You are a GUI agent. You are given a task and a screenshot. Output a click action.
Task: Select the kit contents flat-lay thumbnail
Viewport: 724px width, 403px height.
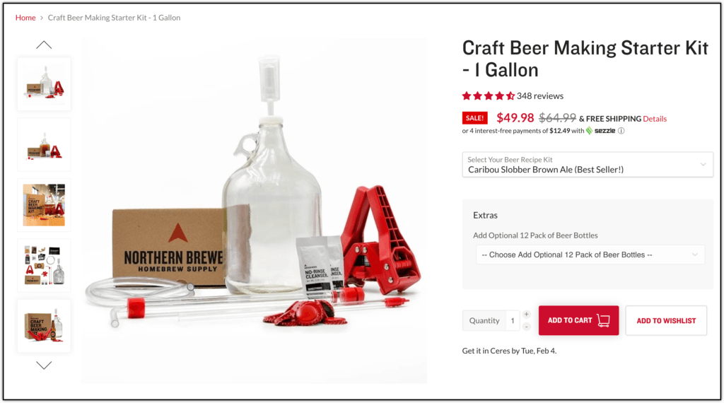tap(44, 265)
